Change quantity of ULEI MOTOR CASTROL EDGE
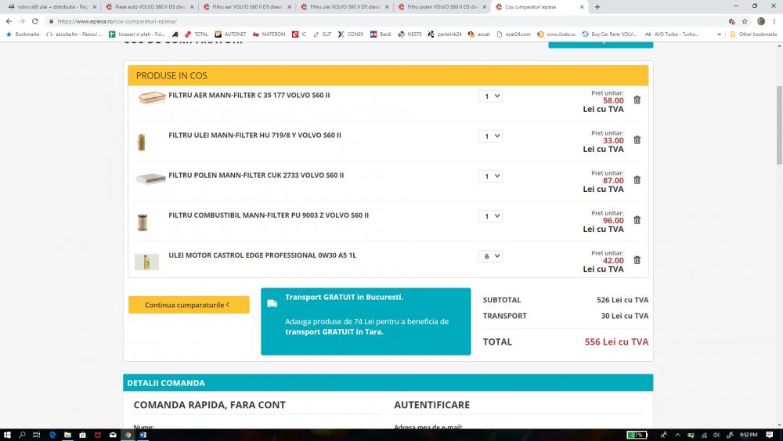This screenshot has height=441, width=783. [x=490, y=255]
